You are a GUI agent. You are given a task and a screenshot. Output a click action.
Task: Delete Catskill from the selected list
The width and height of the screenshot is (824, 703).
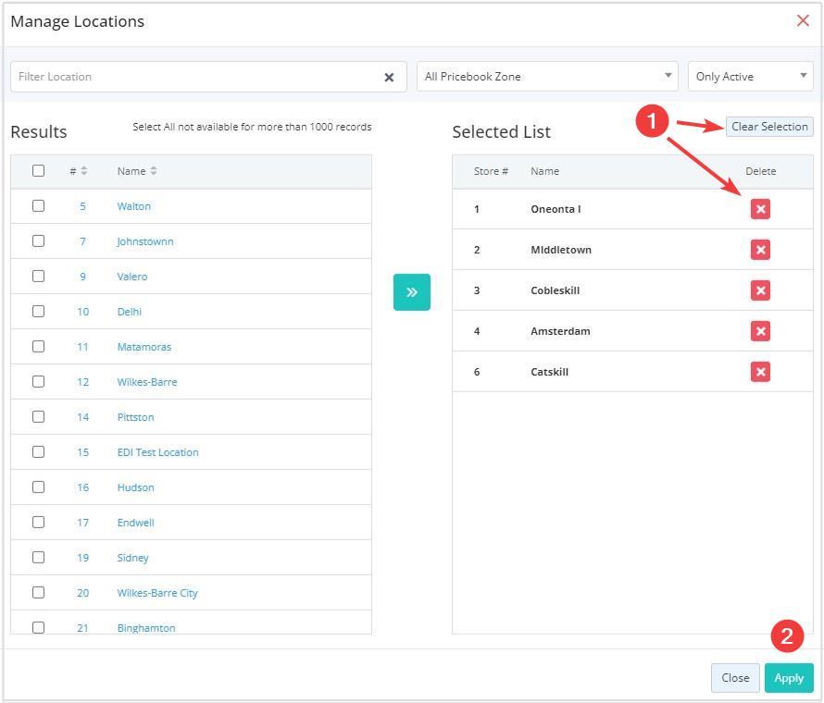tap(760, 372)
